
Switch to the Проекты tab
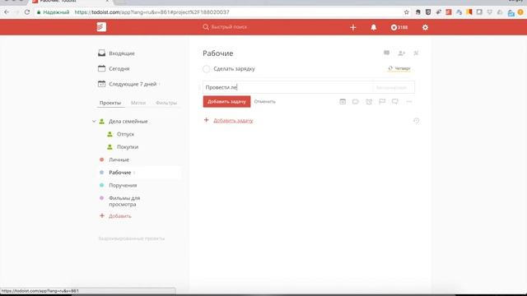pyautogui.click(x=110, y=103)
